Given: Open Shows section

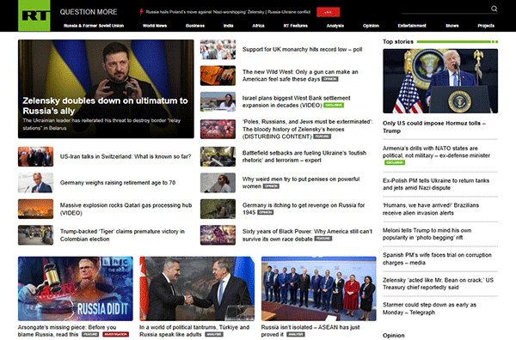Looking at the screenshot, I should click(x=451, y=26).
